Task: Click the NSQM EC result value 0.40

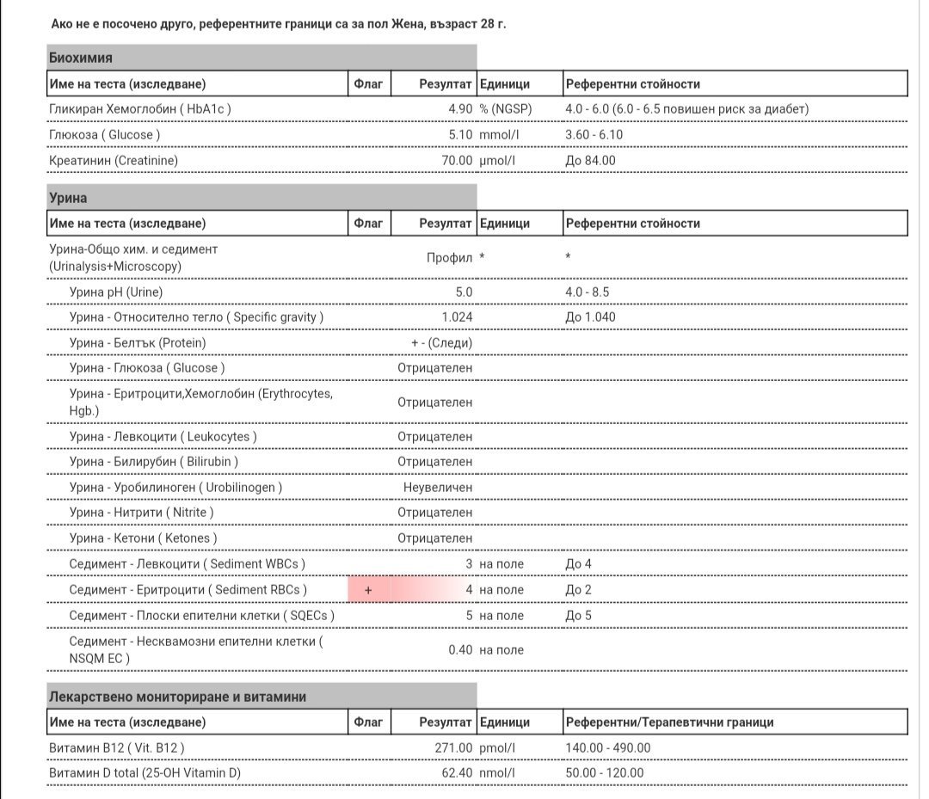Action: pos(460,650)
